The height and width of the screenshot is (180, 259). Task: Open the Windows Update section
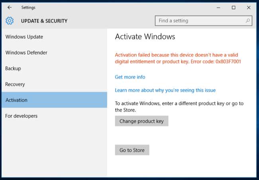point(24,37)
